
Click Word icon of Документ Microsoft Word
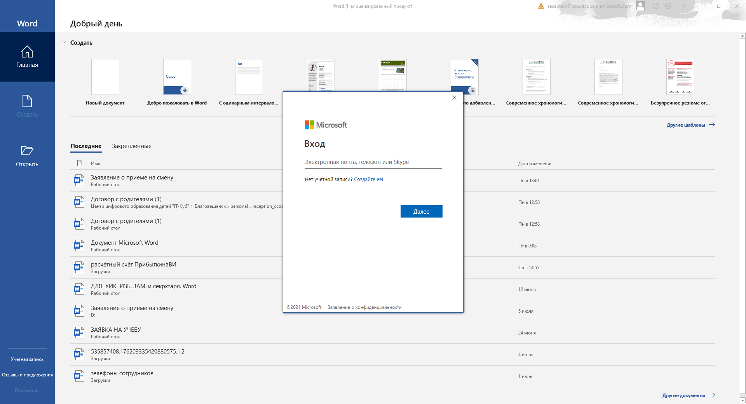tap(79, 246)
